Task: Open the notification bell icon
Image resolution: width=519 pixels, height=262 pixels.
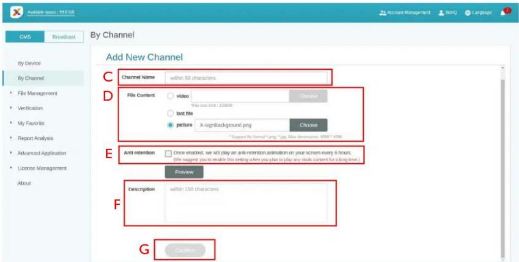Action: [x=505, y=12]
